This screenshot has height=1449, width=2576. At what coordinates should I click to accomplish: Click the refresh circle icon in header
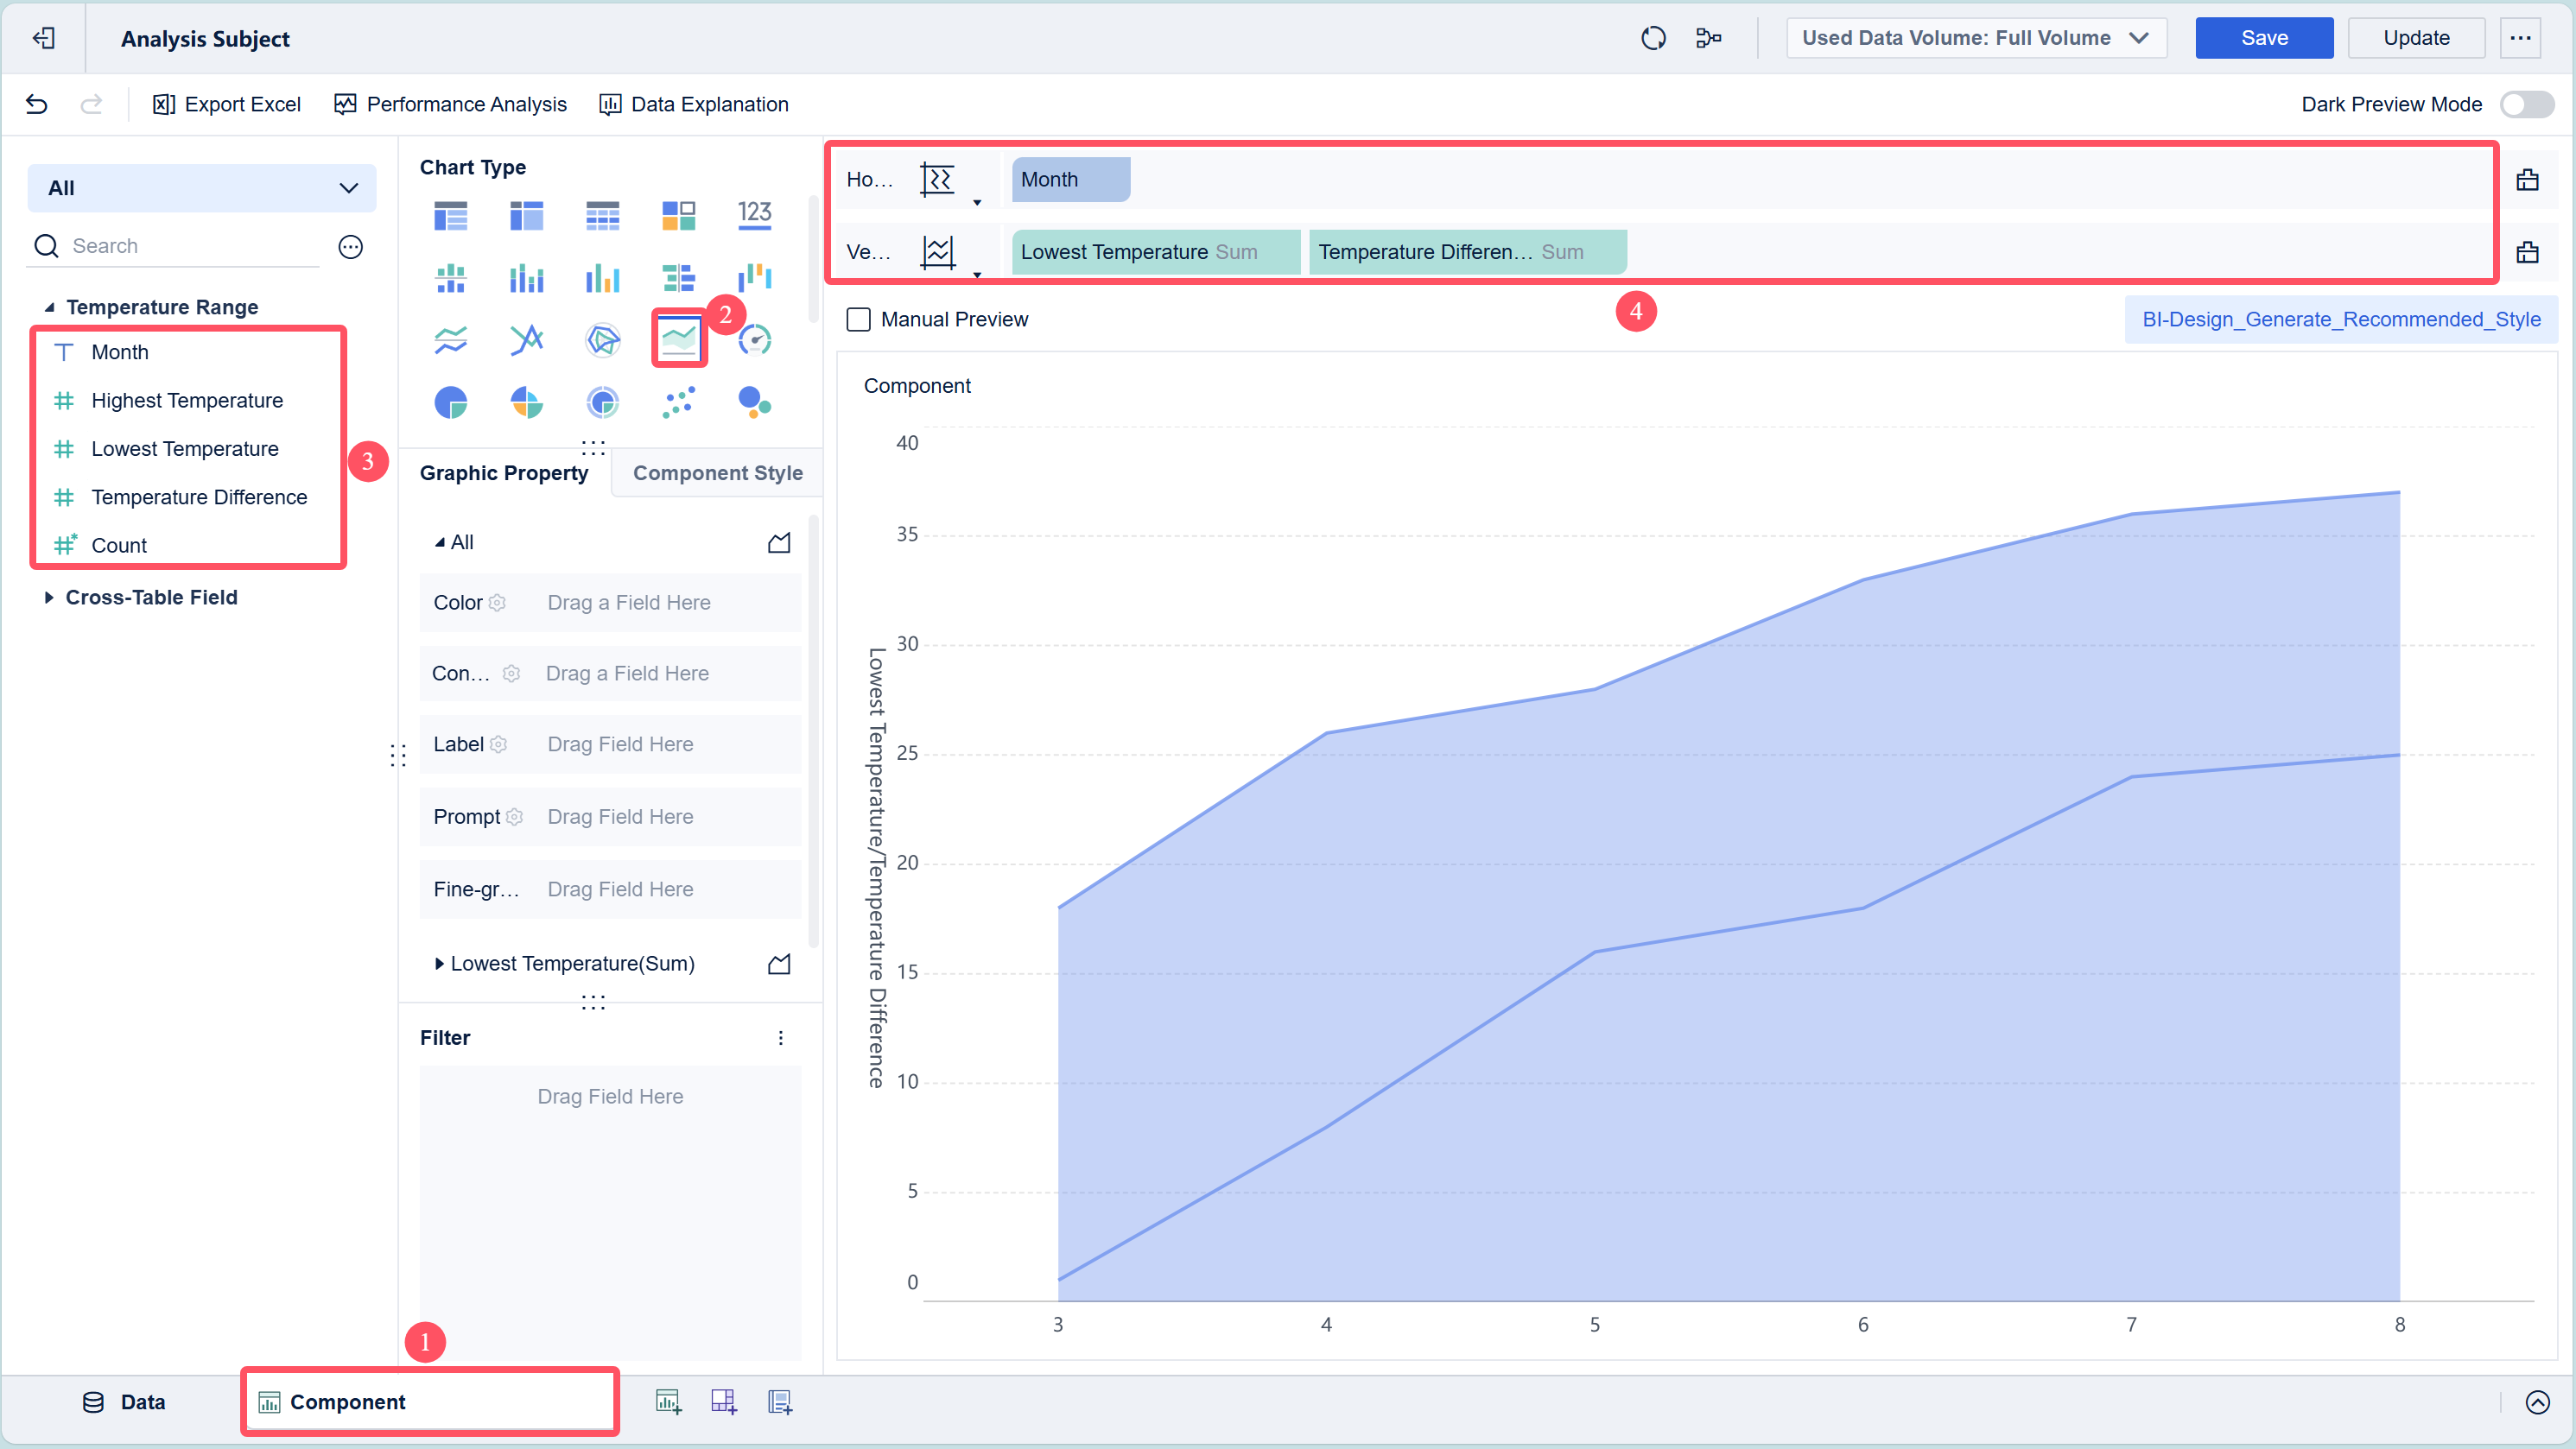tap(1653, 38)
